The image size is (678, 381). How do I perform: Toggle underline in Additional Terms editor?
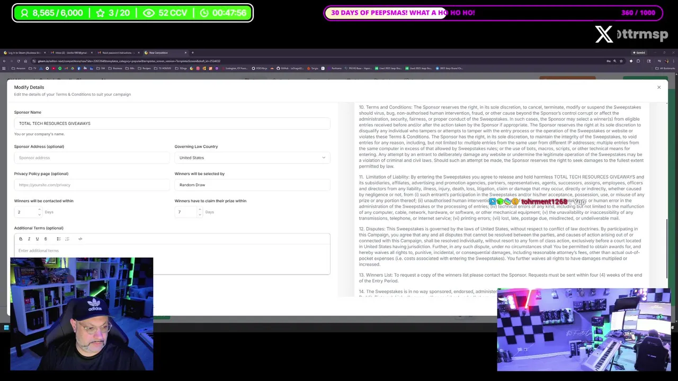[x=37, y=239]
